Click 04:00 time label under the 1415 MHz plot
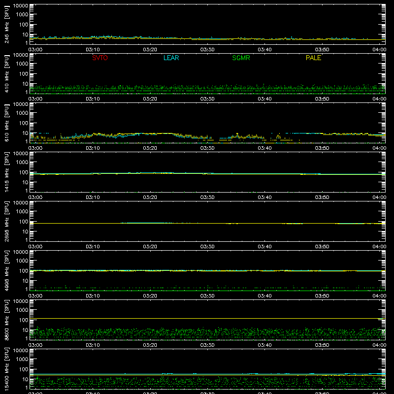Viewport: 394px width, 394px height. pos(379,197)
